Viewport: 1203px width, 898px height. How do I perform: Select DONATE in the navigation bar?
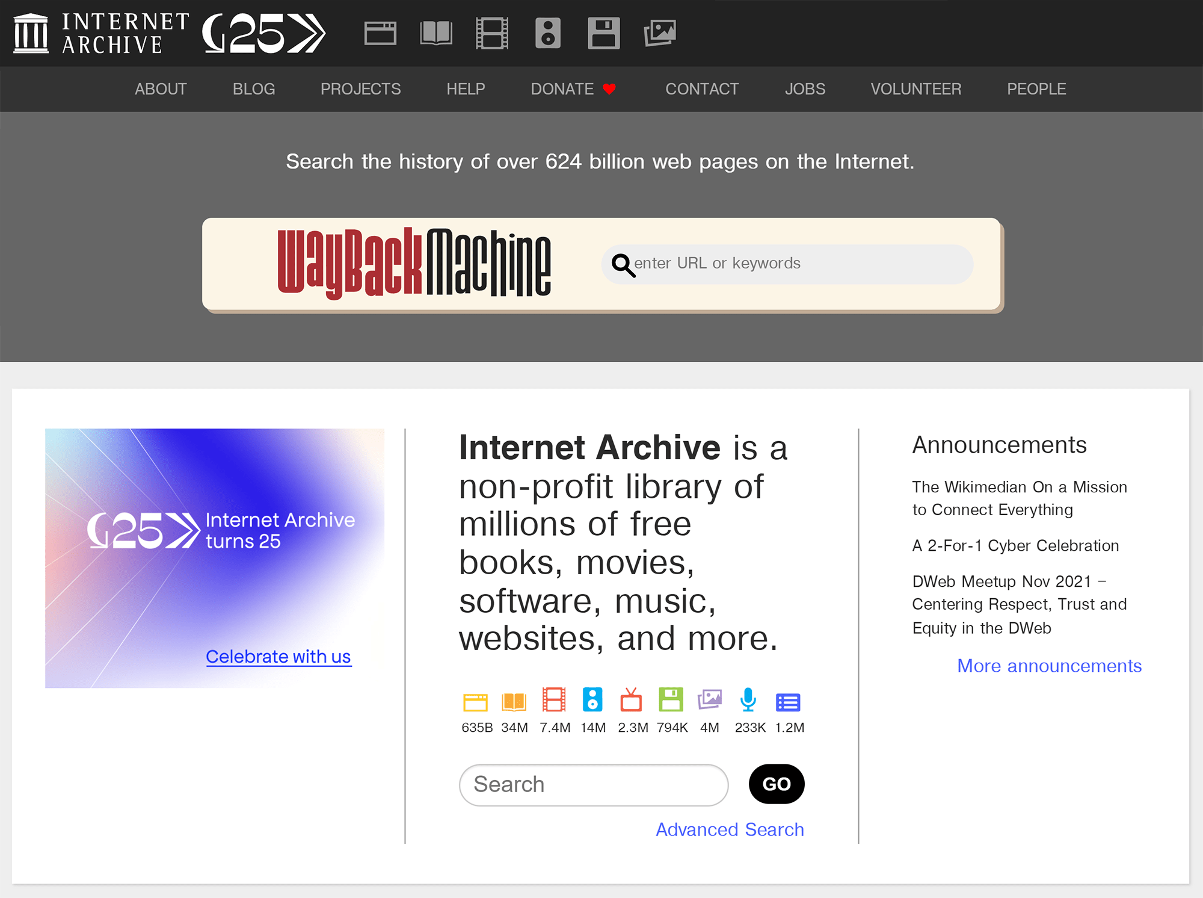click(x=562, y=89)
